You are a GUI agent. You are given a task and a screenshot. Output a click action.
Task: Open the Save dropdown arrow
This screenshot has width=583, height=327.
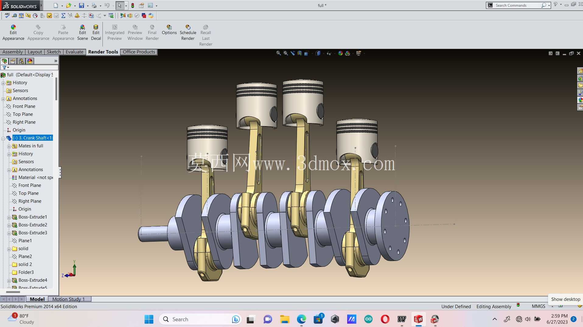point(88,5)
